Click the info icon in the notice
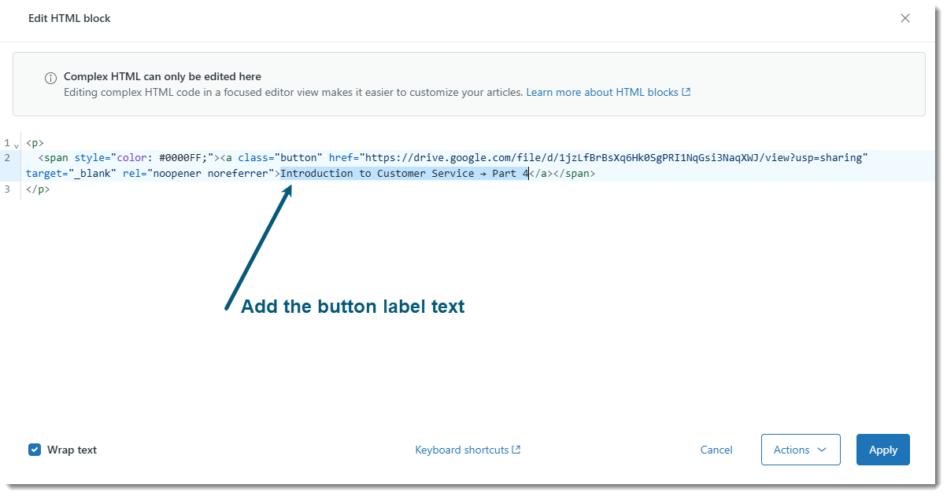This screenshot has height=496, width=947. tap(50, 78)
